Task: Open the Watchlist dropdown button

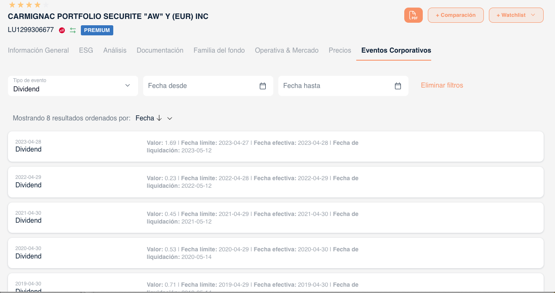Action: (516, 15)
